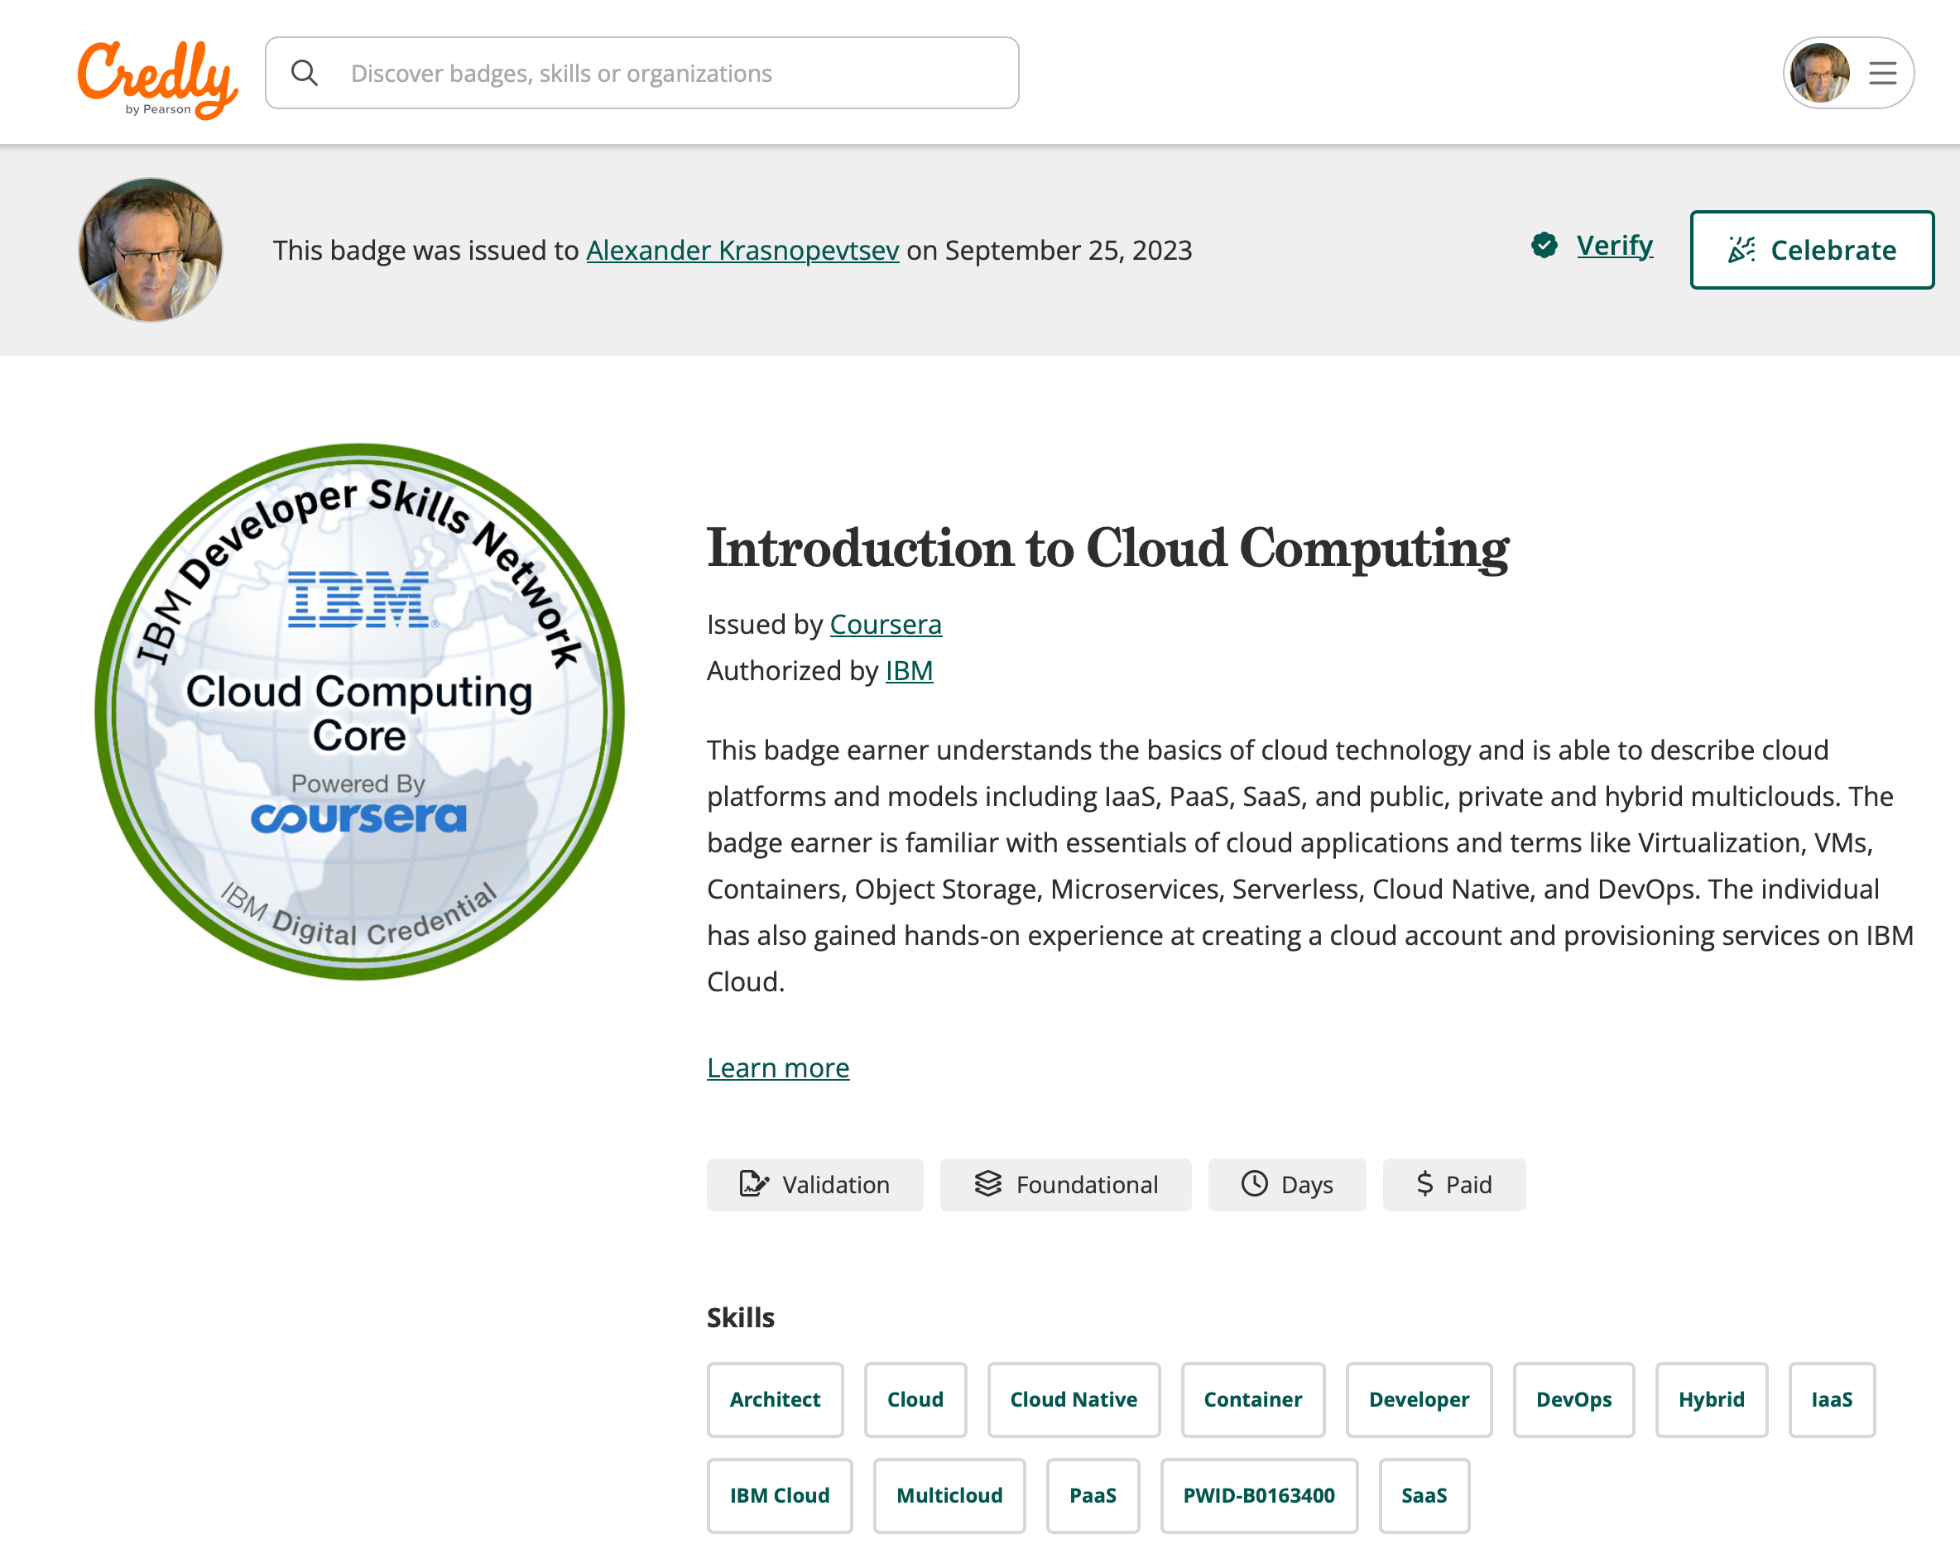Select the Developer skill tag
Screen dimensions: 1960x1549
1420,1400
